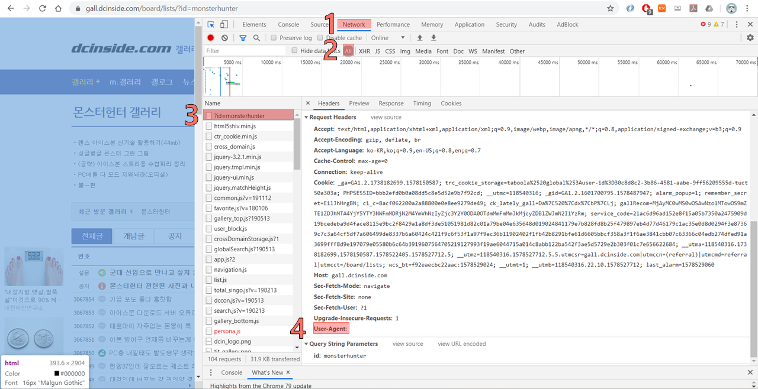Viewport: 758px width, 389px height.
Task: Enable the Disable cache checkbox
Action: (321, 38)
